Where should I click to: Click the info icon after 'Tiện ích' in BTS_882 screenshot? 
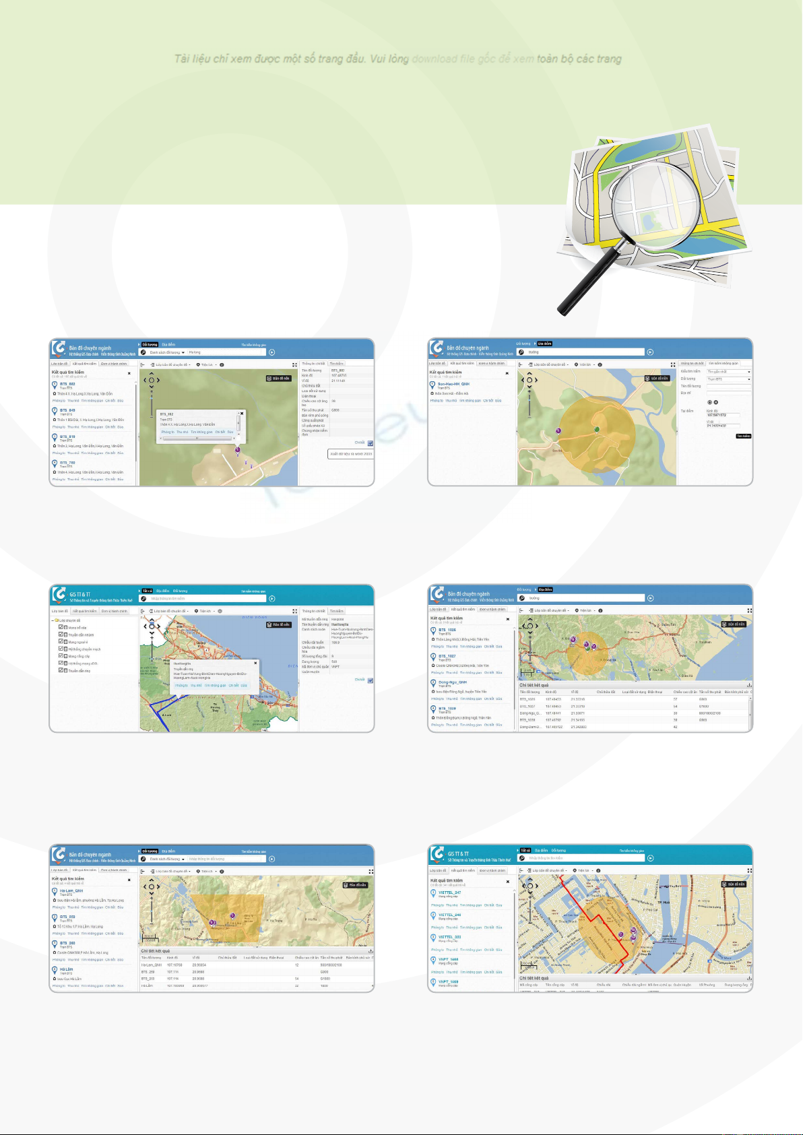click(x=222, y=364)
